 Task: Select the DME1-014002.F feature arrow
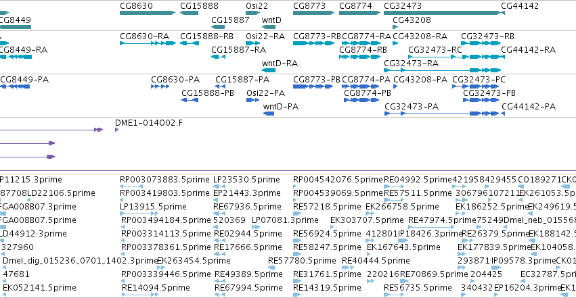(x=117, y=130)
